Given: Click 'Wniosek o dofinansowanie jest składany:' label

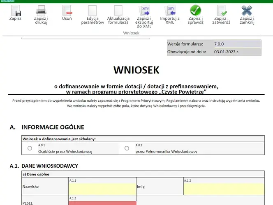Looking at the screenshot, I should [x=59, y=139].
